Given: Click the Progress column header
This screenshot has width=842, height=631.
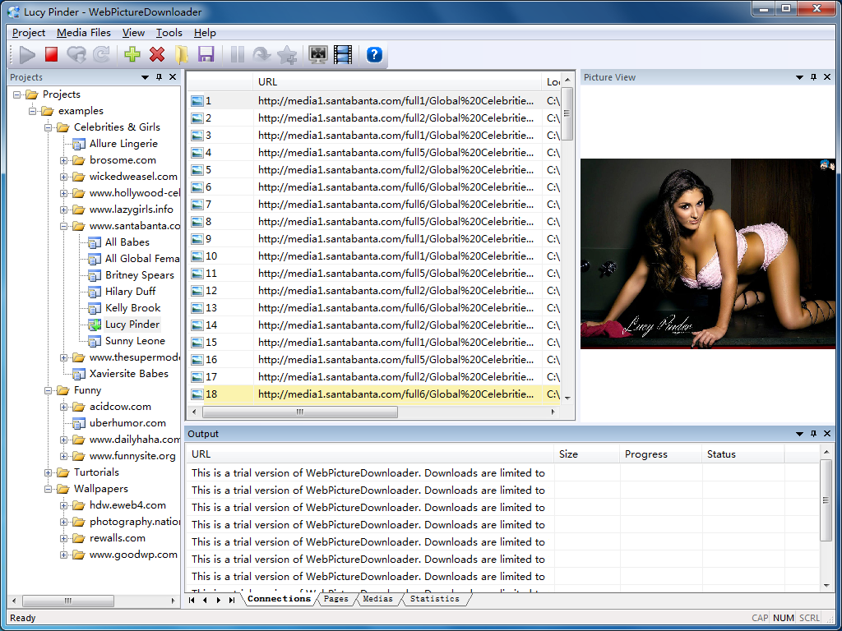Looking at the screenshot, I should click(x=661, y=454).
